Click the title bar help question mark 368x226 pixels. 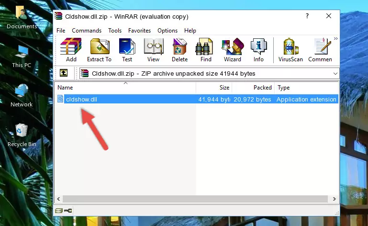307,16
